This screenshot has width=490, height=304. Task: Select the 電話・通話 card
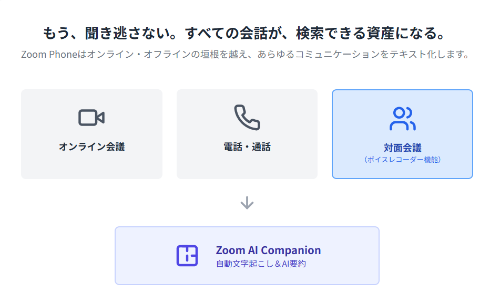(x=247, y=134)
